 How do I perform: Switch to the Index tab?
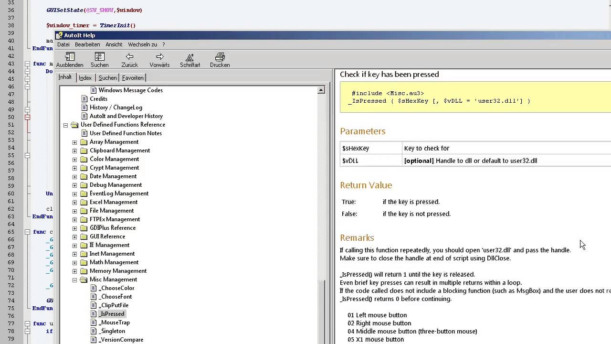(85, 78)
